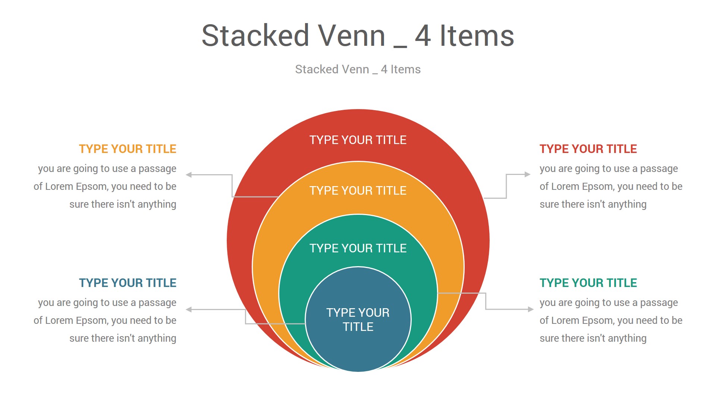
Task: Select the description paragraph below the green heading
Action: [x=610, y=320]
